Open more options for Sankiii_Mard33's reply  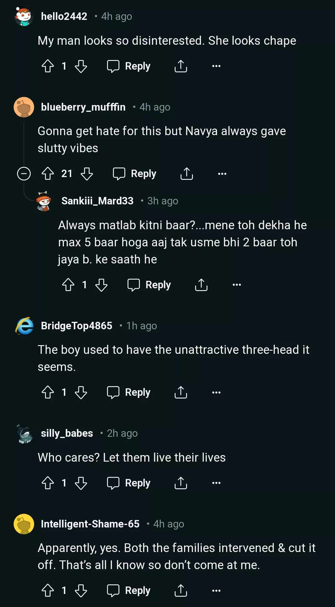point(237,285)
